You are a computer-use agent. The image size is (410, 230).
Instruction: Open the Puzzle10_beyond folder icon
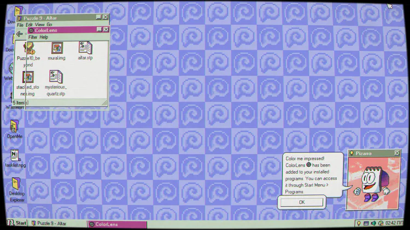coord(30,49)
